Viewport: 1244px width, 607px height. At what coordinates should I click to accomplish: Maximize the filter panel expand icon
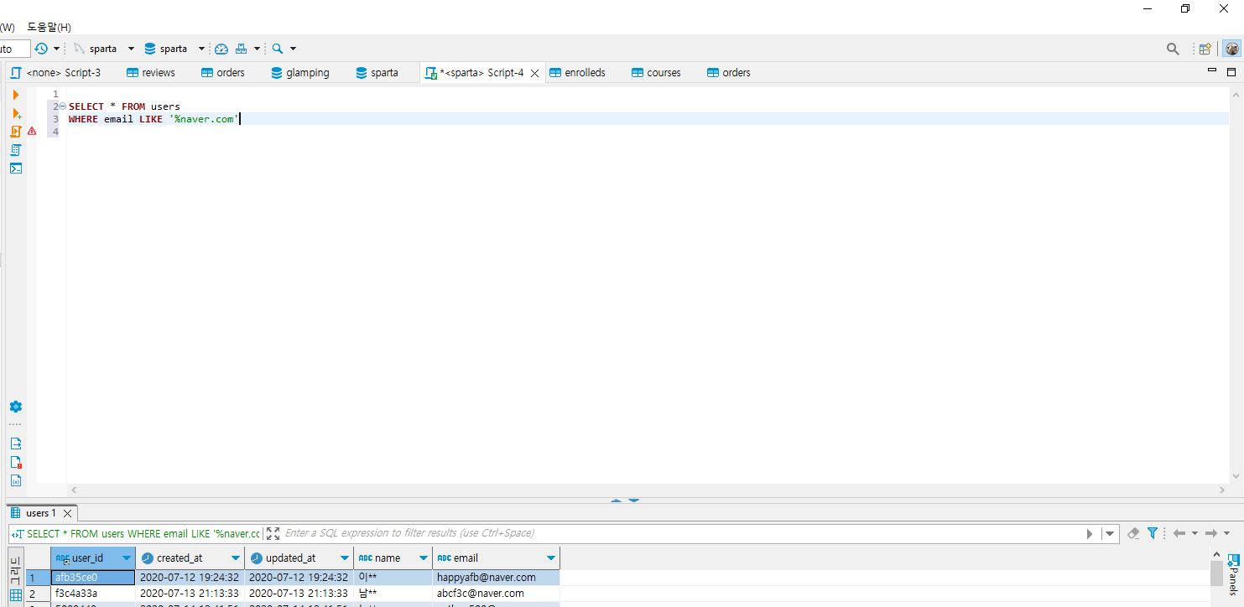273,533
